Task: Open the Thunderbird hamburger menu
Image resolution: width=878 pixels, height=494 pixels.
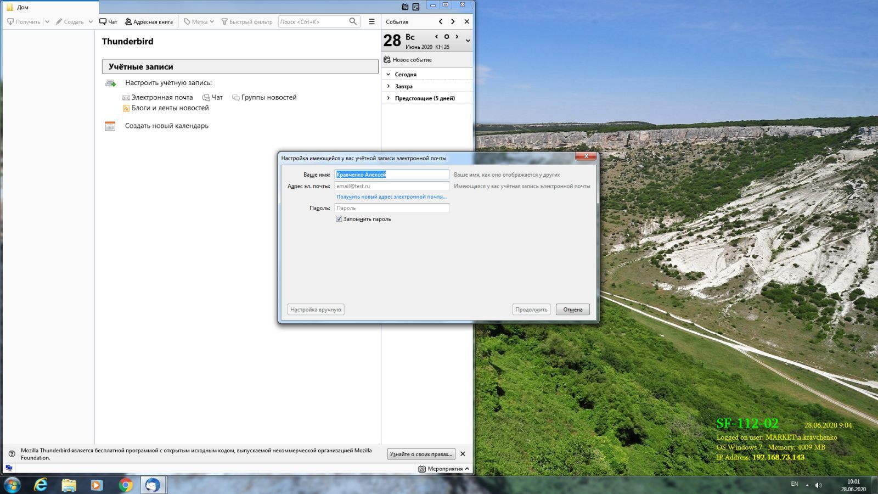Action: [x=372, y=21]
